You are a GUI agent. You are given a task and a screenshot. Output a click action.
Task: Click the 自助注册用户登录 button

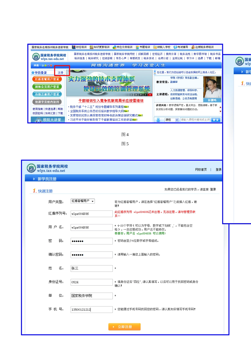[x=47, y=94]
